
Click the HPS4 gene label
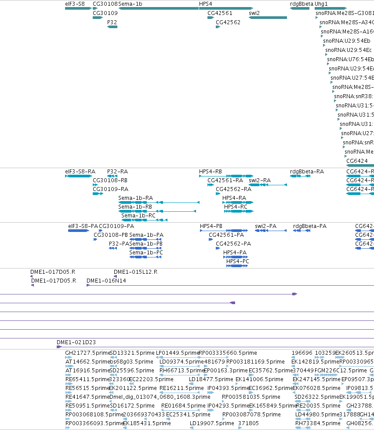pos(205,4)
